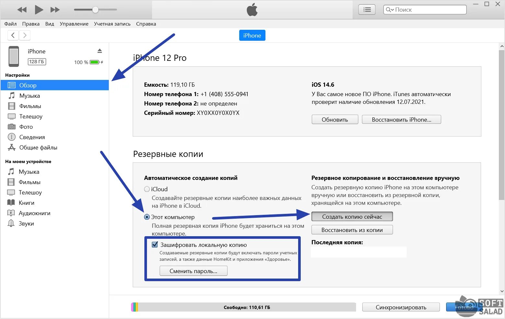Screen dimensions: 505x319
Task: Click the iPhone device icon in sidebar
Action: point(14,56)
